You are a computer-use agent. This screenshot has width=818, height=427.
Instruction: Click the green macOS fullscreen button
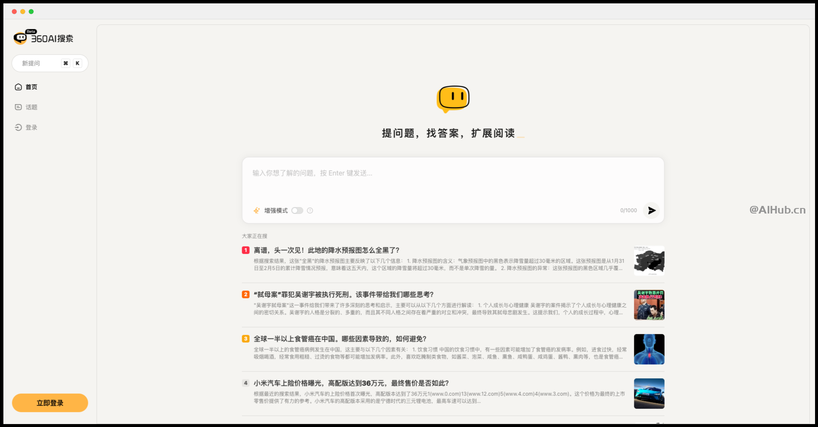click(31, 11)
